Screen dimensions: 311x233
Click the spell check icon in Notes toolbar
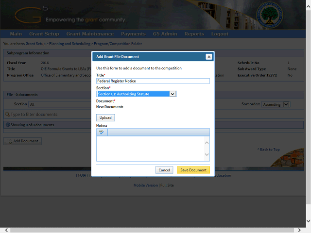click(102, 132)
